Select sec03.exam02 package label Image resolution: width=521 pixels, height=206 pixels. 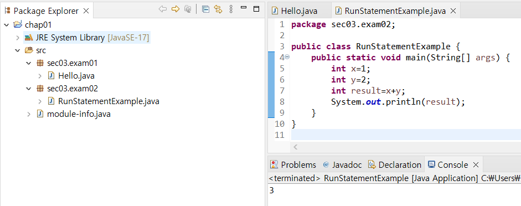pos(72,89)
